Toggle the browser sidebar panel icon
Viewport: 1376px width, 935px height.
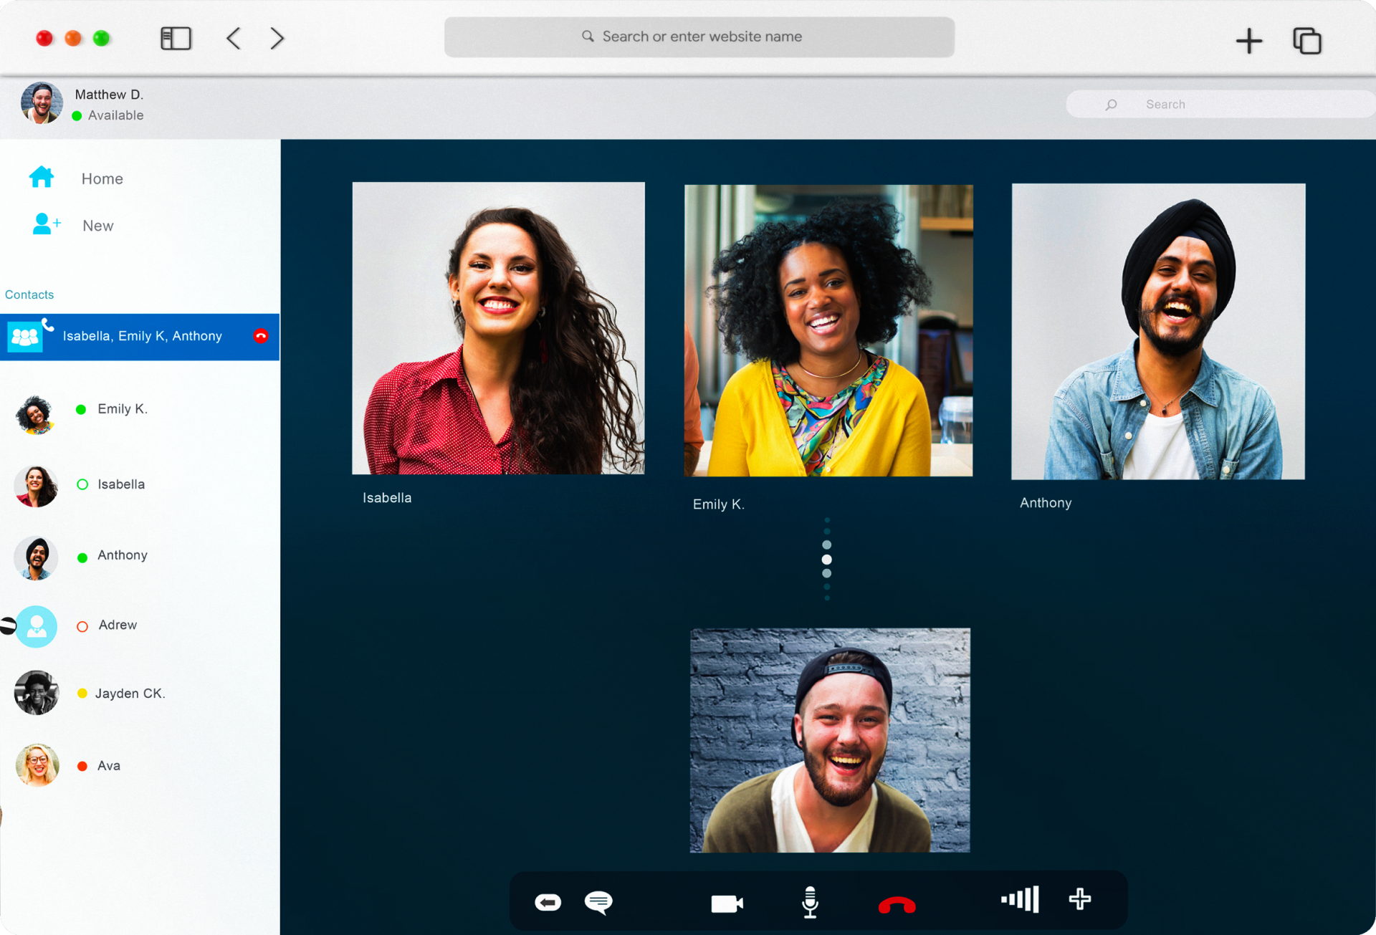point(176,38)
